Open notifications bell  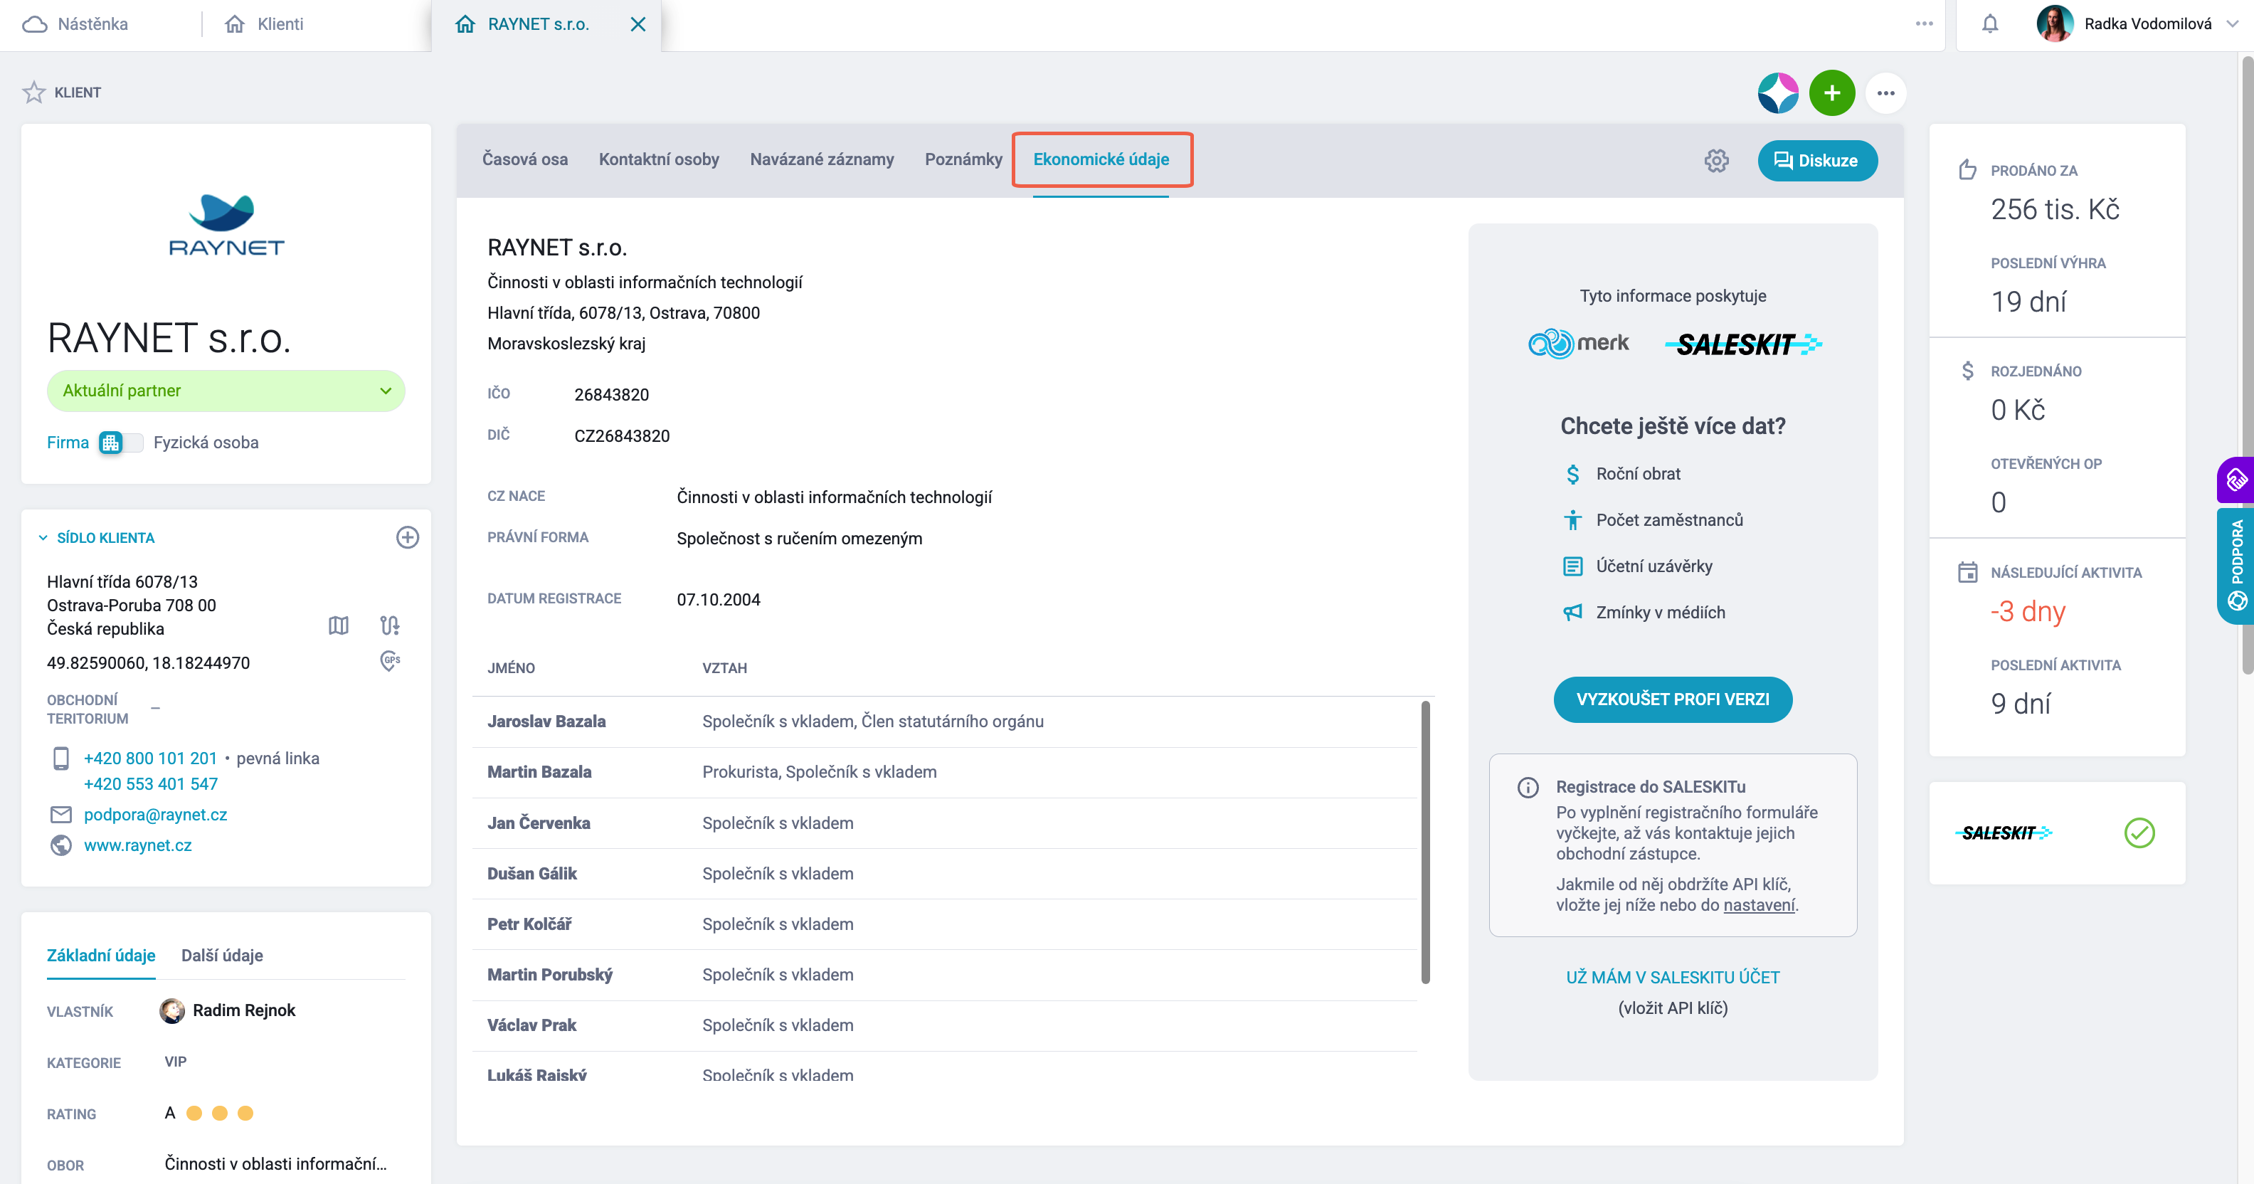[x=1991, y=23]
